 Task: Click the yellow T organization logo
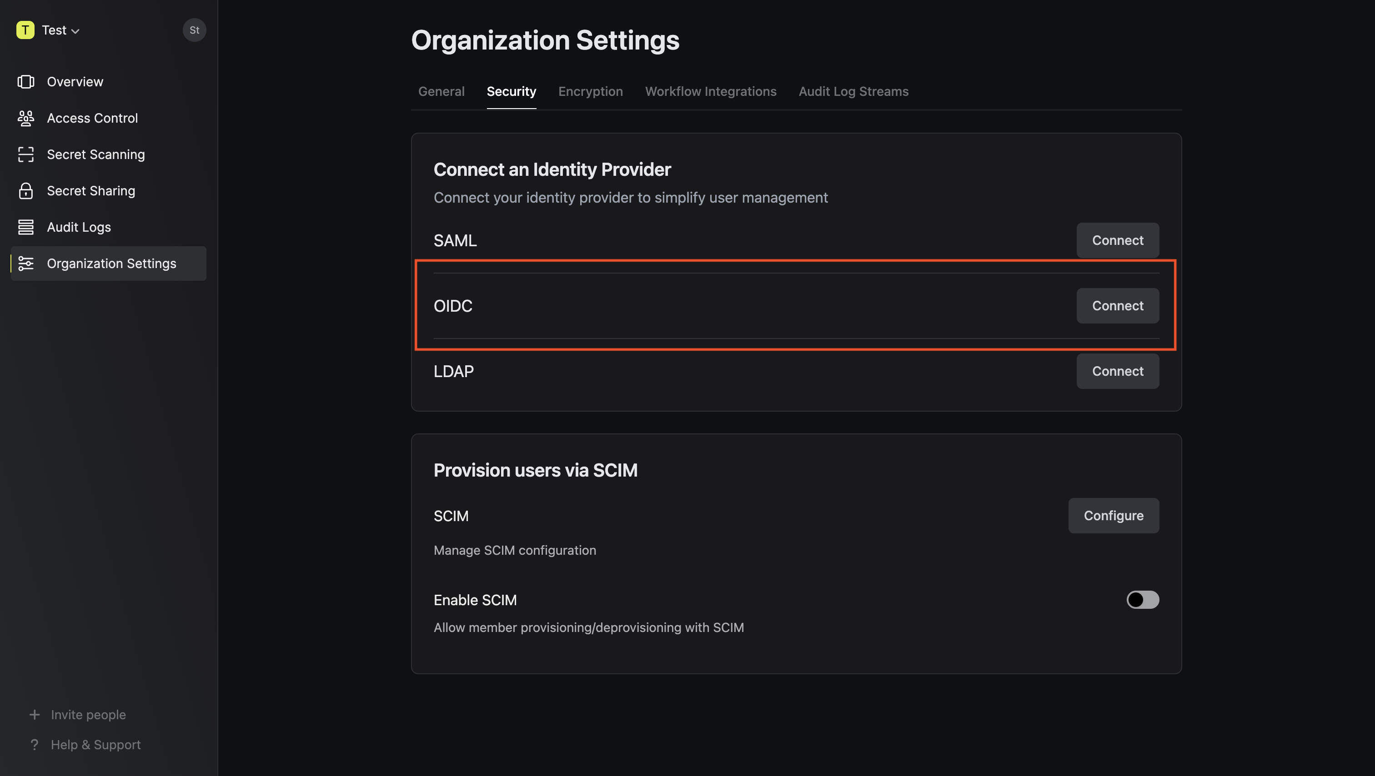25,30
